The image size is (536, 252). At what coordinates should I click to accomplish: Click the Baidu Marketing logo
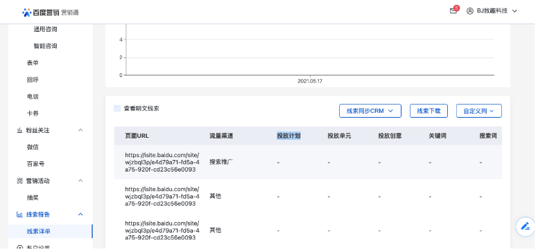51,12
